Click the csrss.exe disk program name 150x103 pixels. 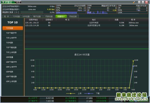[x=32, y=9]
